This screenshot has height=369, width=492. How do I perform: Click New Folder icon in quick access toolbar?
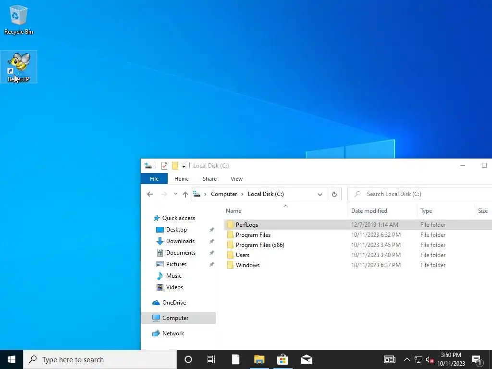click(x=175, y=166)
